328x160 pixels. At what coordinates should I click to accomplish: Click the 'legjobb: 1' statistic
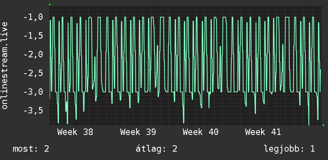[x=289, y=149]
